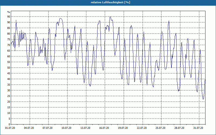Click the y-axis value "85"
Screen dimensions: 216x135
(9, 28)
